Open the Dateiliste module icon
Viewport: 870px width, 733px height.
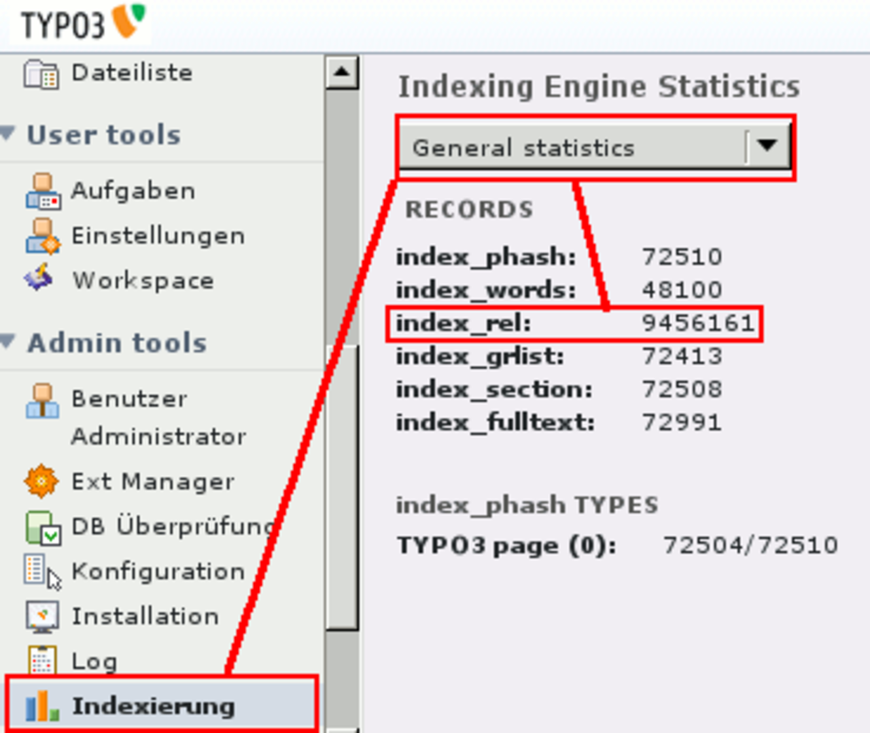(41, 74)
